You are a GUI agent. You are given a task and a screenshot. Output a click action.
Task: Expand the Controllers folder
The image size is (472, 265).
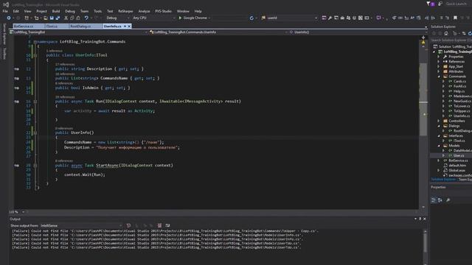[439, 121]
